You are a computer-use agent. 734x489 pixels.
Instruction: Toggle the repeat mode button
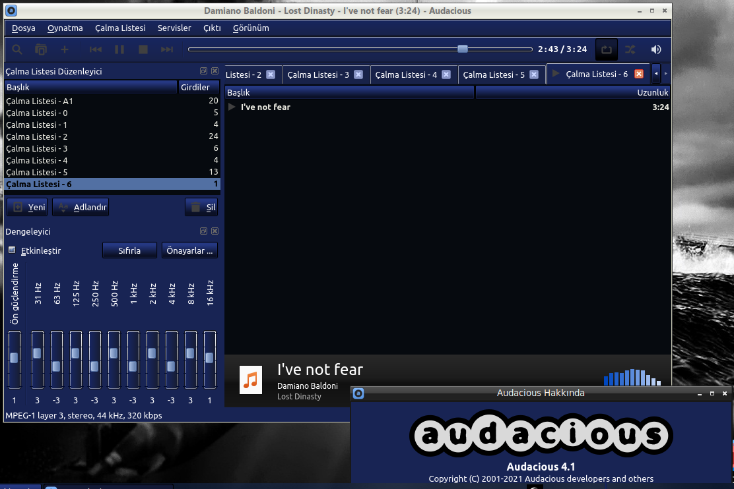pyautogui.click(x=606, y=49)
